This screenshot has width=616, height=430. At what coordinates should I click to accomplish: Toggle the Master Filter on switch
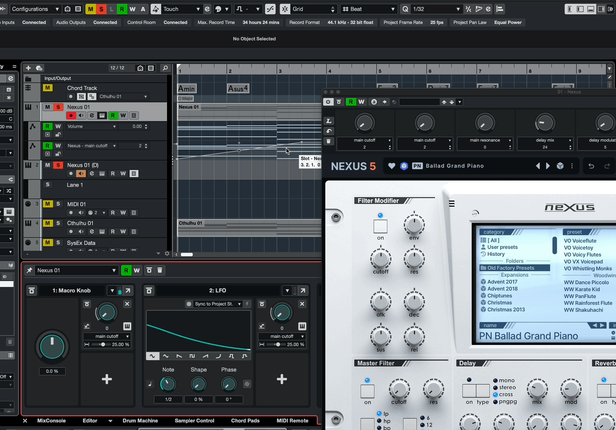367,391
